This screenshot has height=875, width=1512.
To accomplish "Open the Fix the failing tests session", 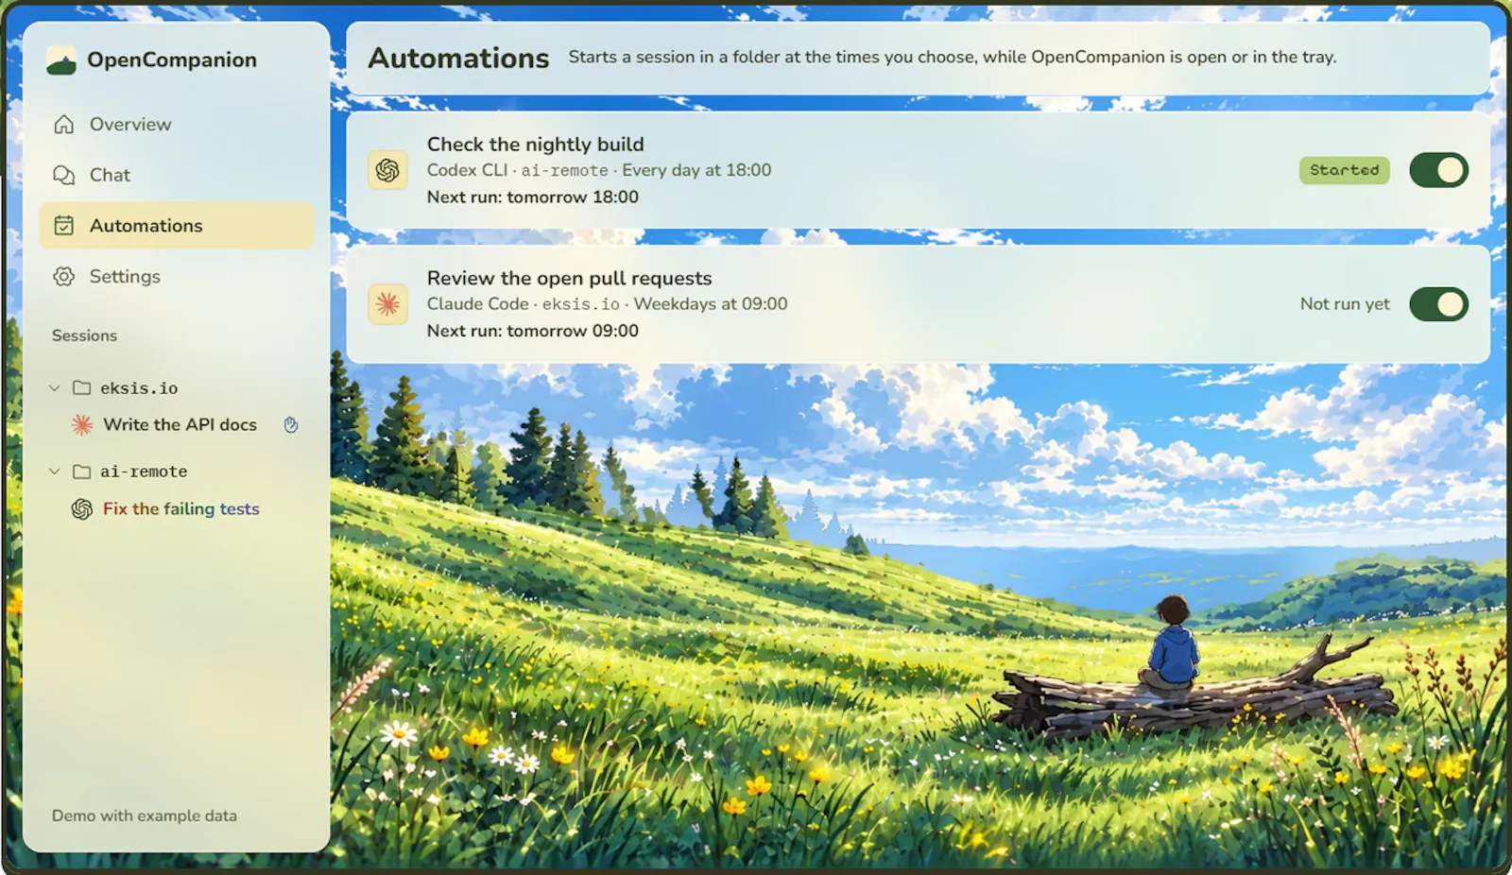I will click(x=180, y=509).
